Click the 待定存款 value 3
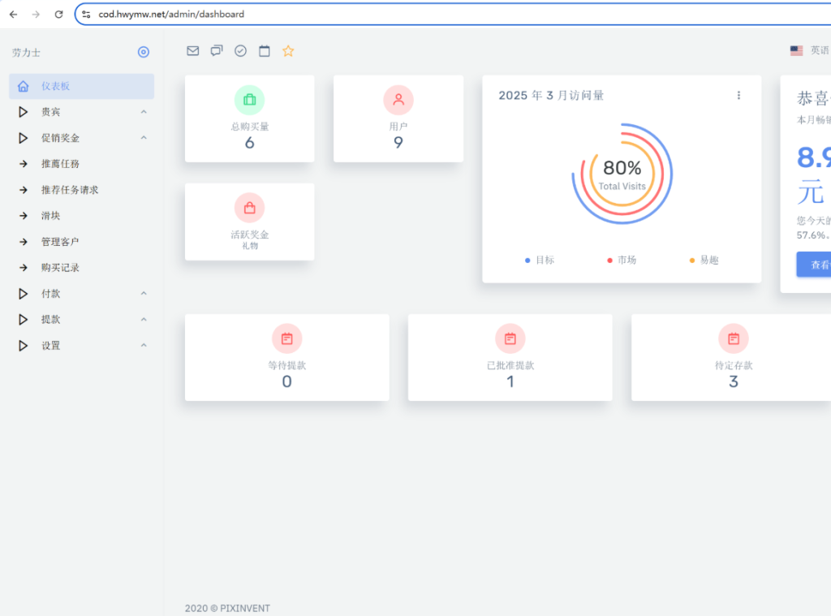831x616 pixels. click(734, 381)
